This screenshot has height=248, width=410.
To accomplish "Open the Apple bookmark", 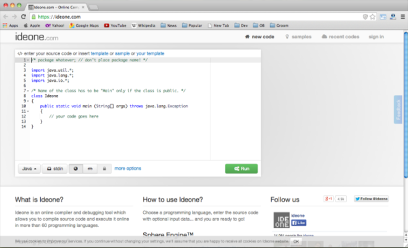I will point(32,25).
